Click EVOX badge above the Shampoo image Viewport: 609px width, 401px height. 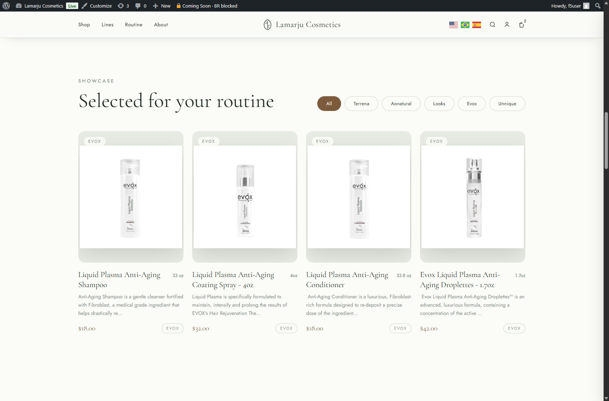(95, 141)
